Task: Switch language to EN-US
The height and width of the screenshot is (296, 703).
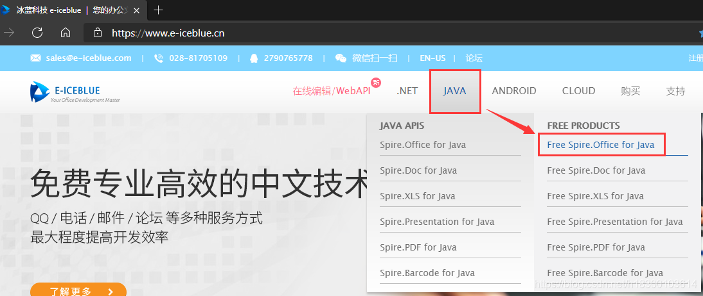Action: click(432, 58)
